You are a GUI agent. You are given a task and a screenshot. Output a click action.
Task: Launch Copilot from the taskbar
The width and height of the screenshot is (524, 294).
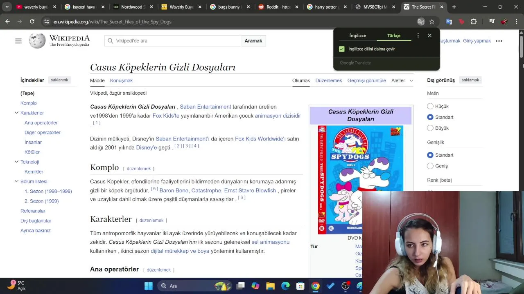pyautogui.click(x=255, y=286)
